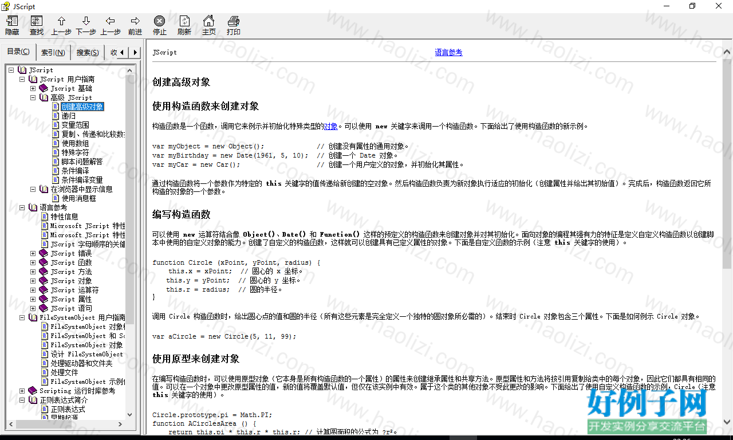Viewport: 733px width, 440px height.
Task: Switch to the 目录(C) tab
Action: coord(18,52)
